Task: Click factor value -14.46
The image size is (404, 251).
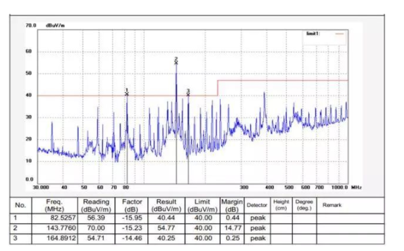Action: (x=132, y=238)
